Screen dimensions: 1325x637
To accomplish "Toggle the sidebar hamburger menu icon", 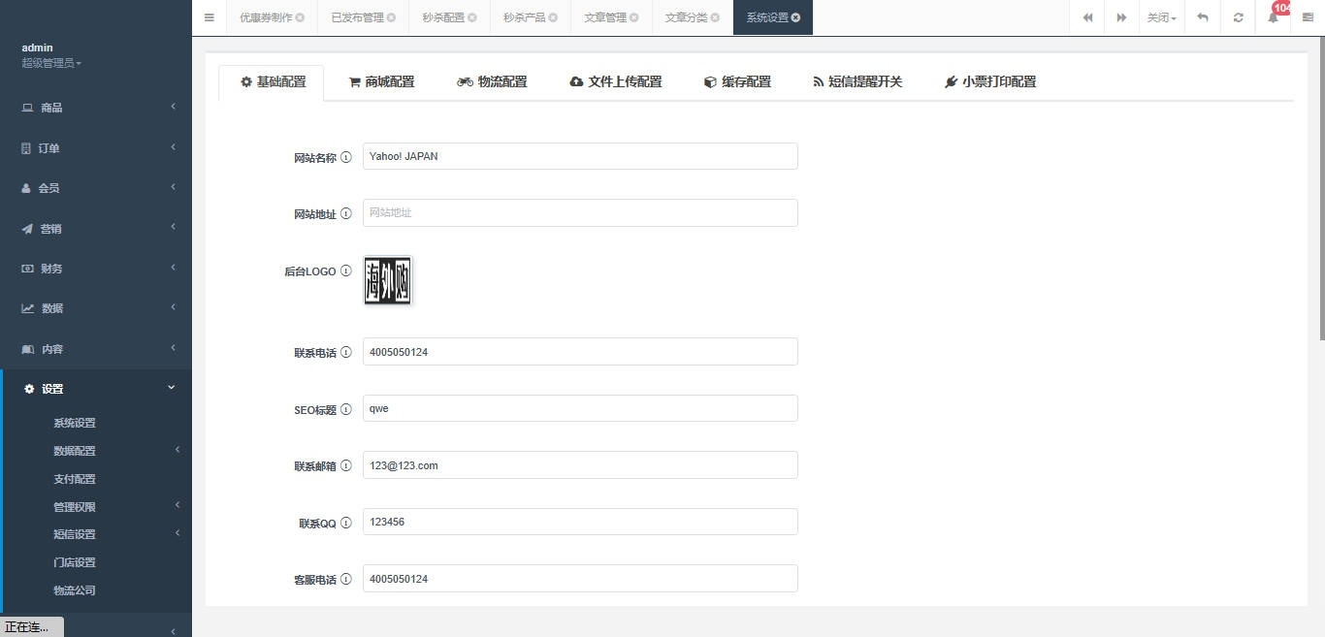I will (x=209, y=17).
